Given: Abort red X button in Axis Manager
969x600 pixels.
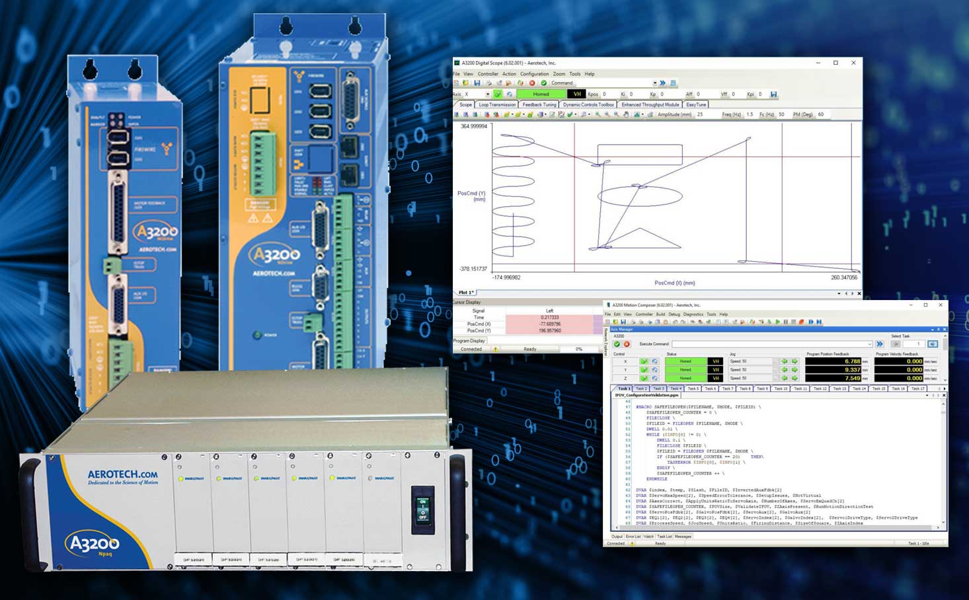Looking at the screenshot, I should [627, 344].
